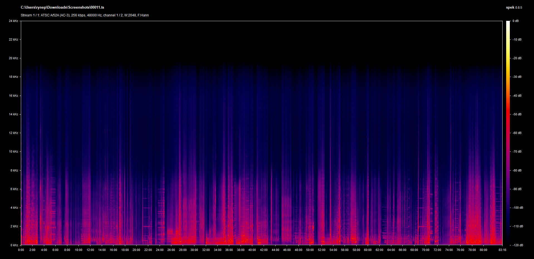Click the 20:00 time axis marker
The height and width of the screenshot is (259, 534).
136,250
